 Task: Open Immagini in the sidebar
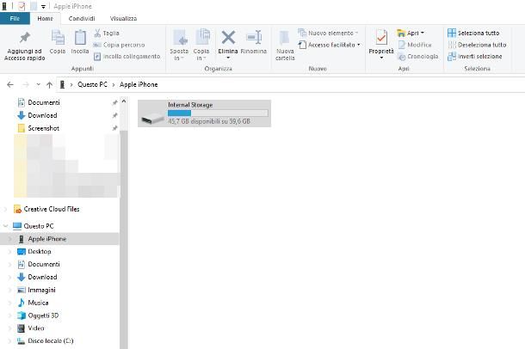click(x=41, y=290)
